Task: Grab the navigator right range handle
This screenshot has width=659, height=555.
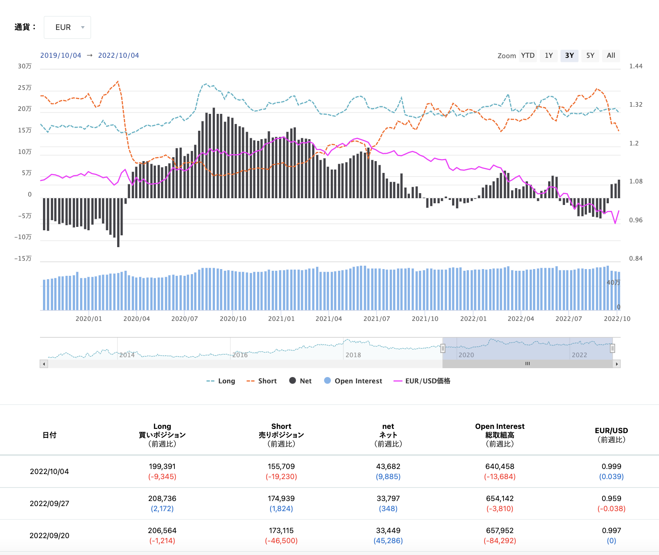Action: pyautogui.click(x=613, y=348)
